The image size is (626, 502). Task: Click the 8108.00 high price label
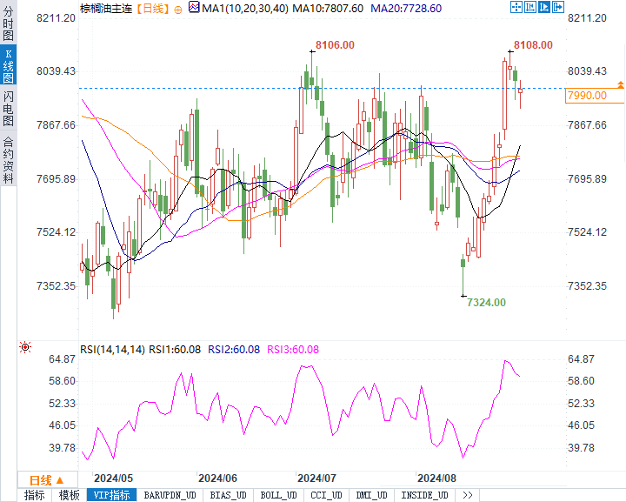pyautogui.click(x=533, y=44)
